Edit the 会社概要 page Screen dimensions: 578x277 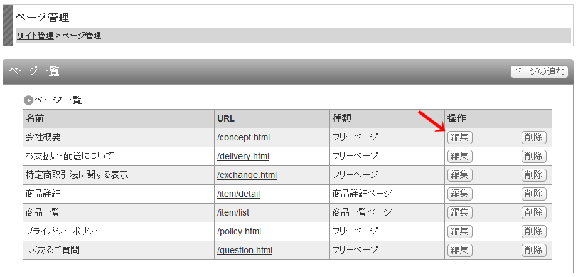(x=459, y=138)
